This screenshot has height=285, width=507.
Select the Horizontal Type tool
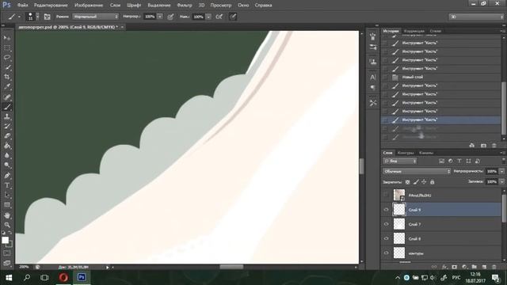click(x=7, y=185)
